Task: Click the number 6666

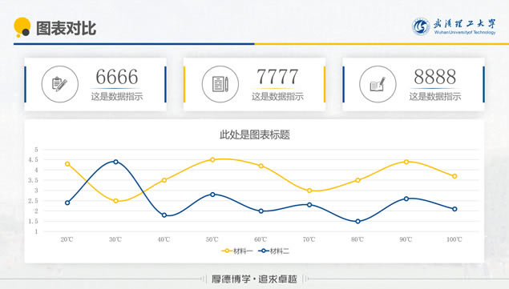Action: tap(117, 77)
